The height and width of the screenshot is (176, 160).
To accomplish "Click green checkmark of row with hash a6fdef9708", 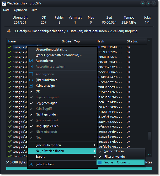I will (10, 146).
